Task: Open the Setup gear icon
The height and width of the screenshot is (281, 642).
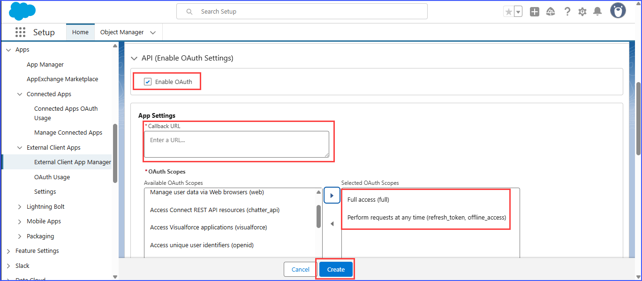Action: [x=582, y=12]
